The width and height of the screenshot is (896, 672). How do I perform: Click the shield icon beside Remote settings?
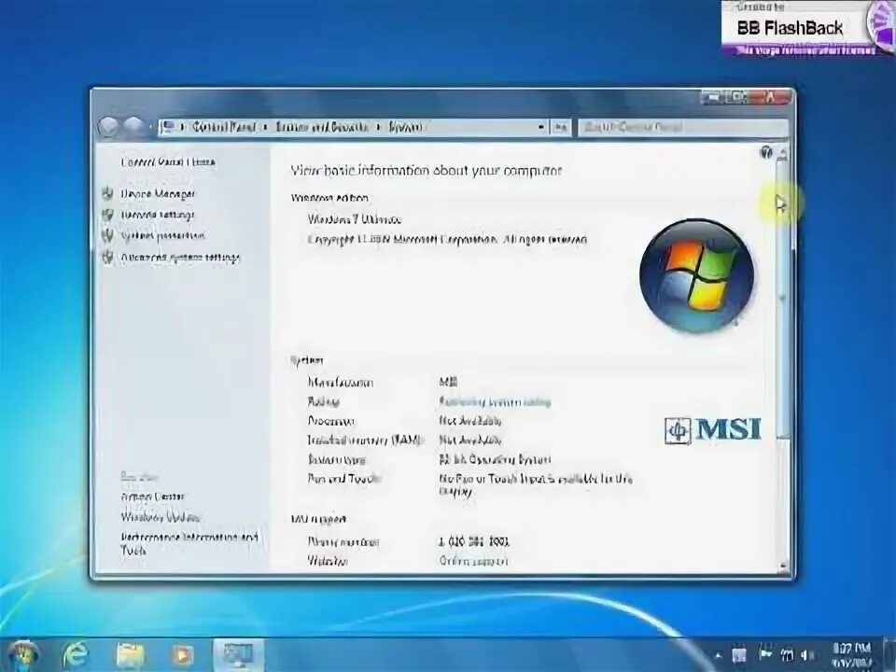click(107, 215)
